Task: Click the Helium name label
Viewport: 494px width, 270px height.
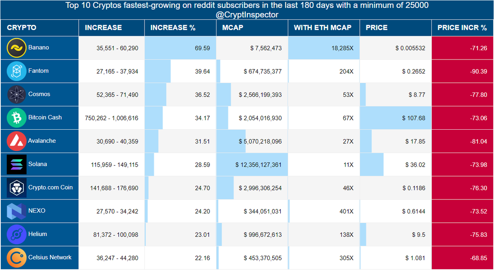Action: 37,234
